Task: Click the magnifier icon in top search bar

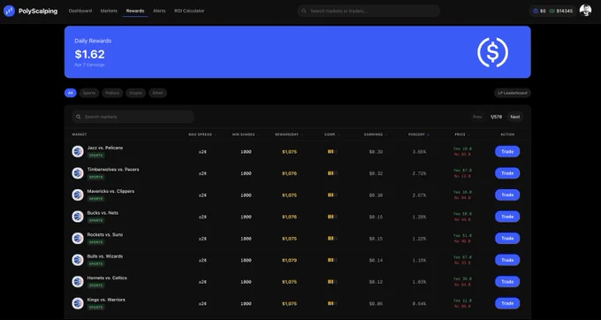Action: [304, 11]
